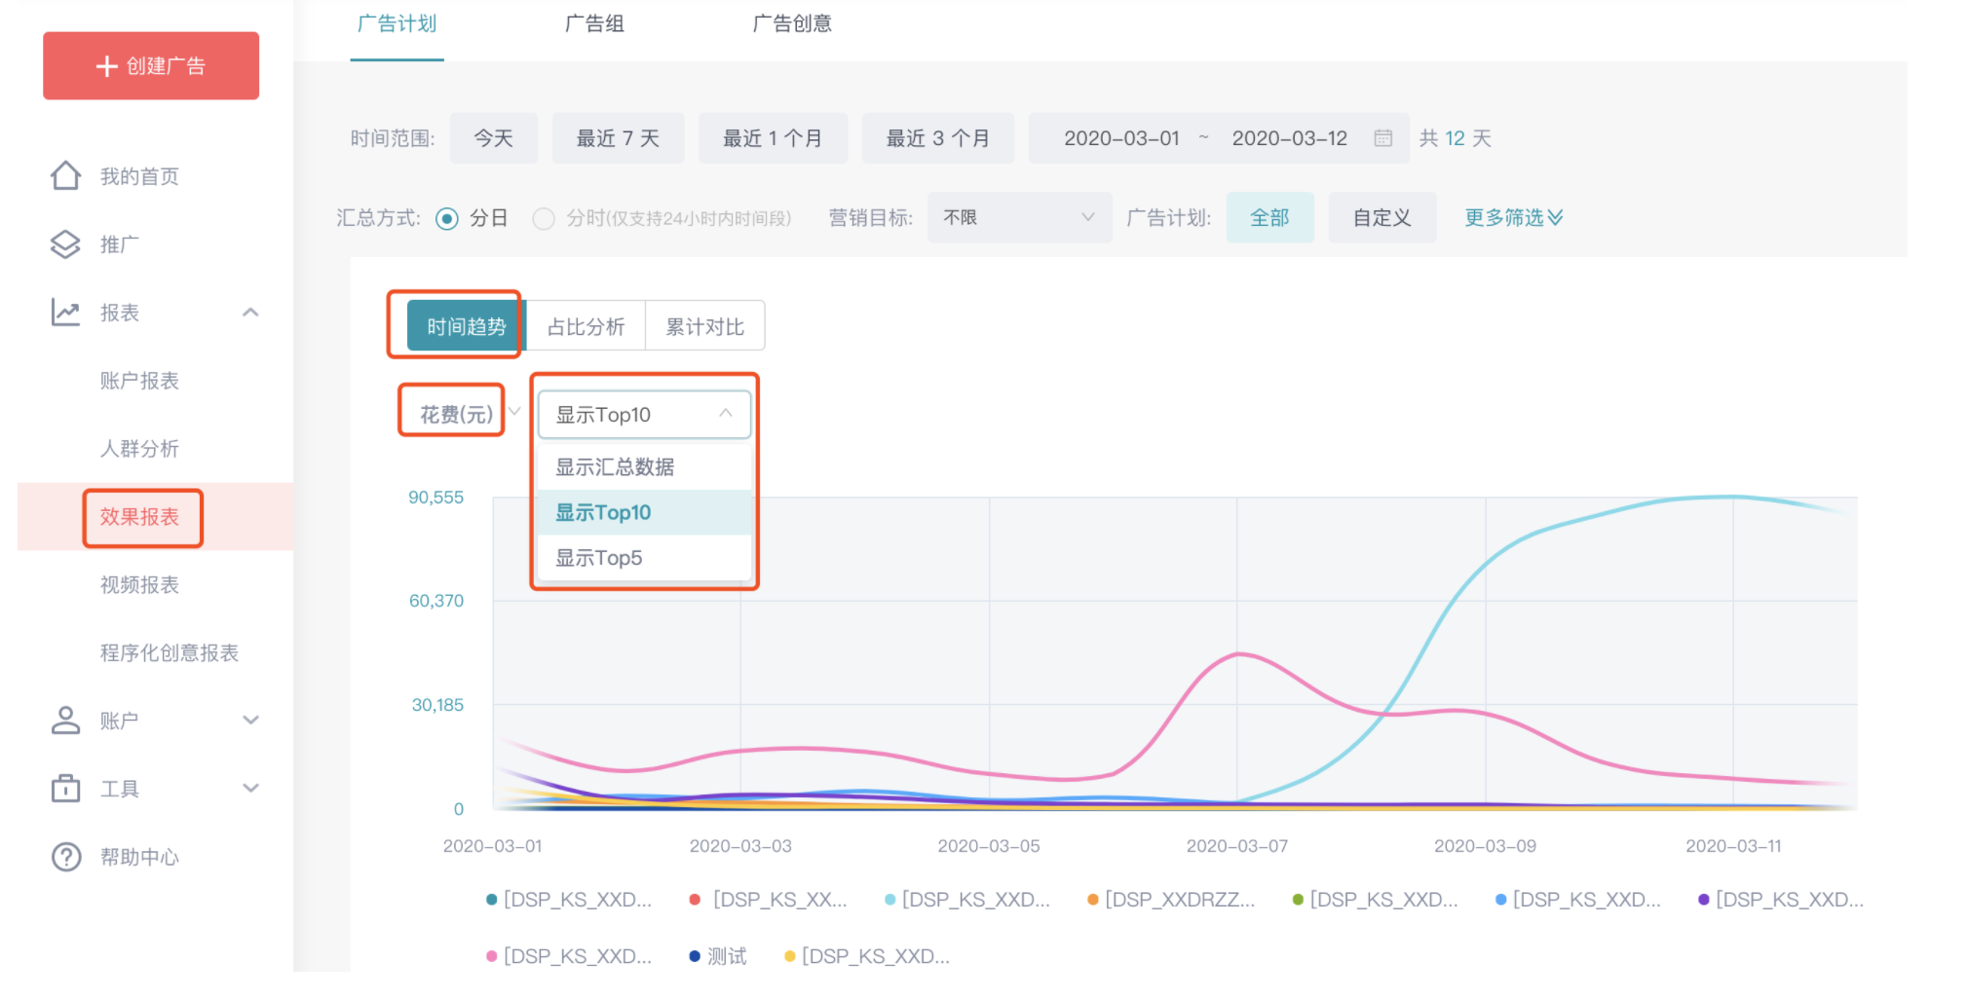Click the 创建广告 button
Viewport: 1968px width, 999px height.
coord(150,65)
